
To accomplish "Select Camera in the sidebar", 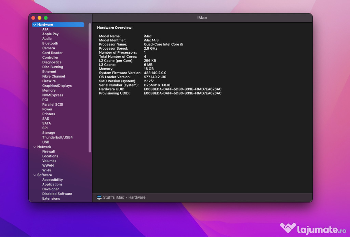I will pyautogui.click(x=49, y=48).
